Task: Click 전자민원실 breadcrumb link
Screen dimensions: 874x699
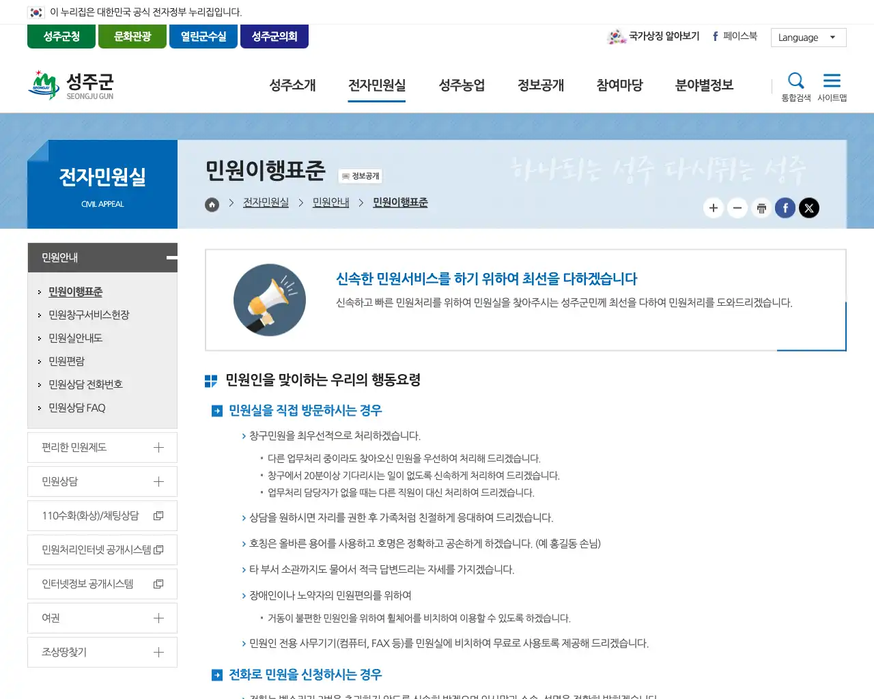Action: (x=266, y=203)
